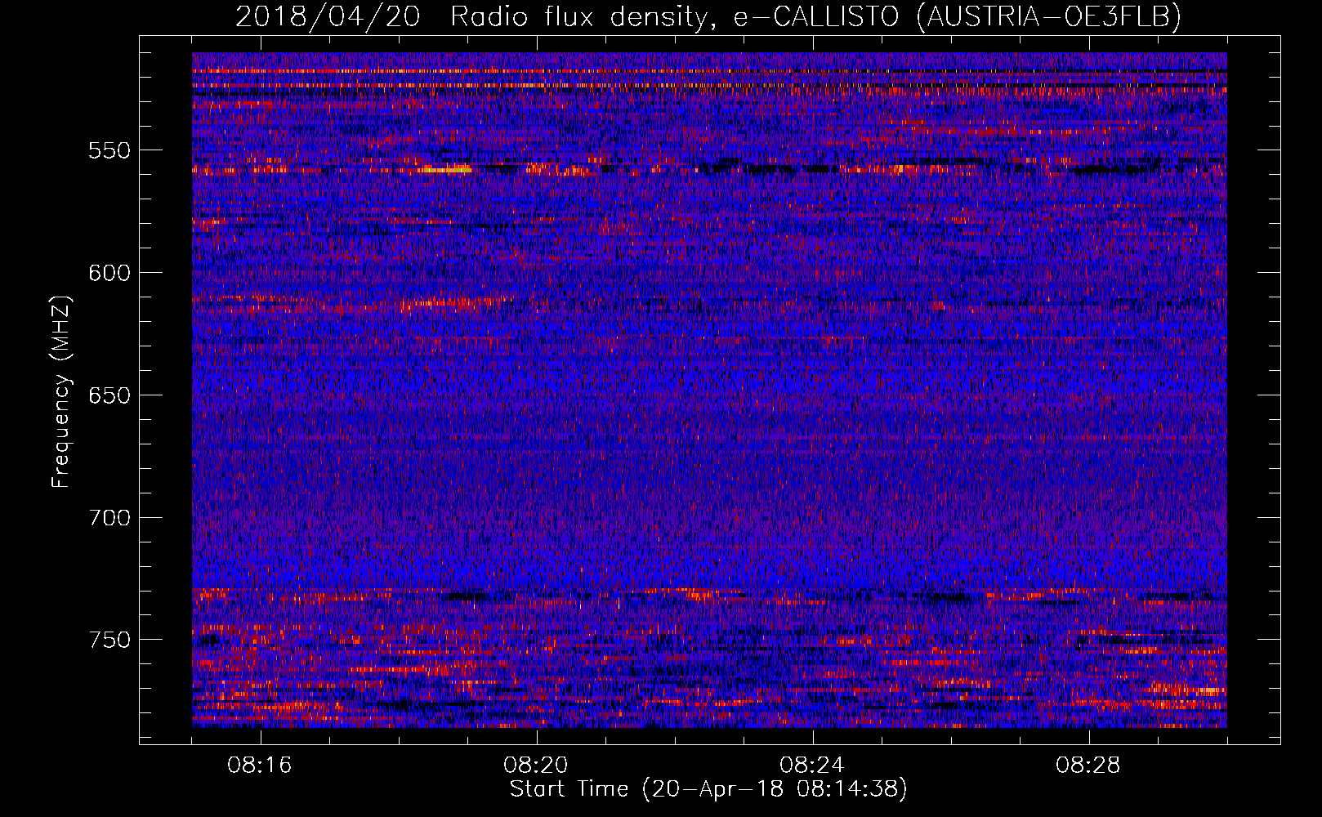The height and width of the screenshot is (817, 1322).
Task: Click the plot title "Radio flux density, e-CALLISTO (AUSTRIA-OE3FLB)"
Action: (x=815, y=16)
